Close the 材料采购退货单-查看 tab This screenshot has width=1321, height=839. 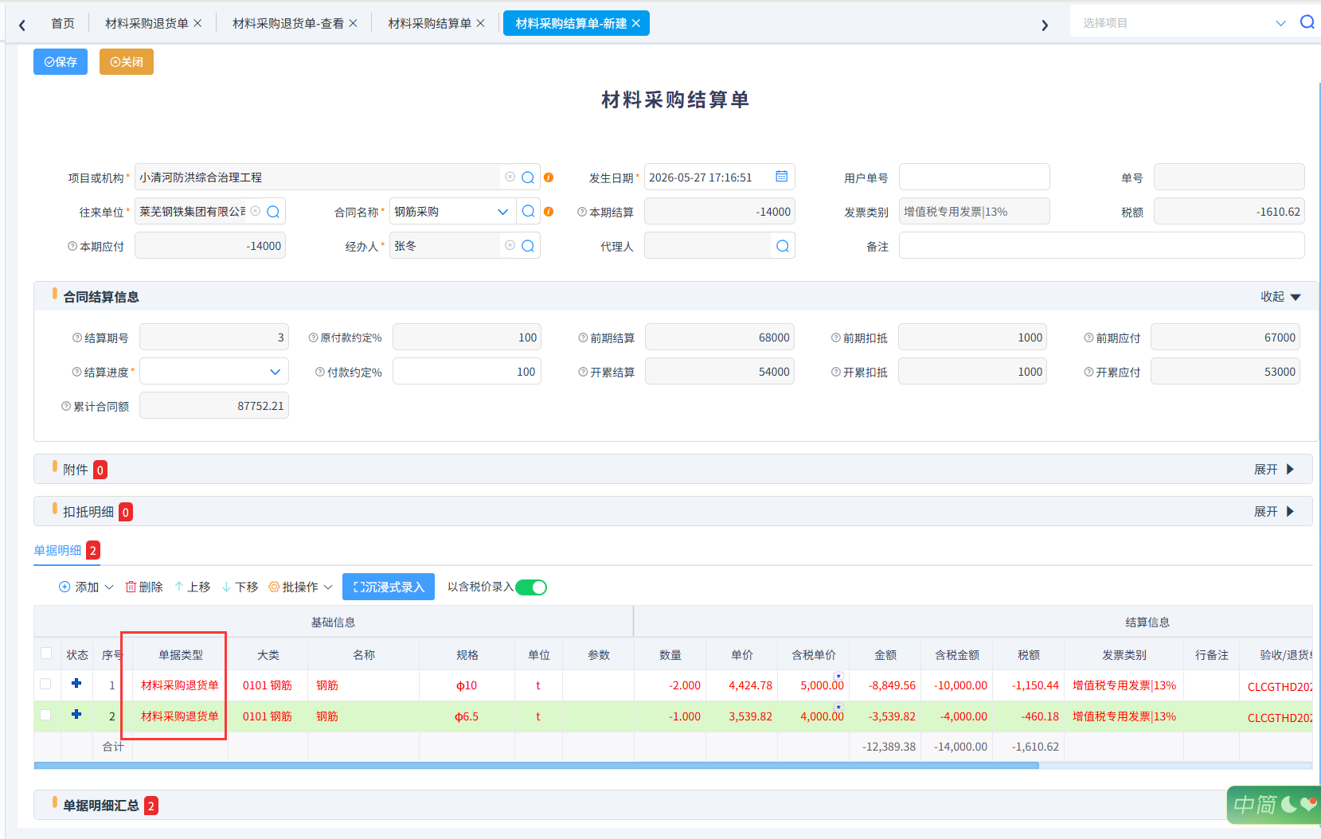pos(354,24)
